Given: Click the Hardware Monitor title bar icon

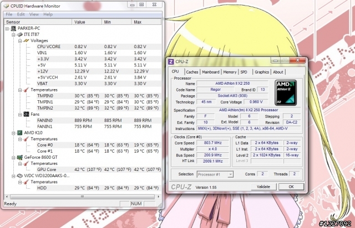Looking at the screenshot, I should pyautogui.click(x=6, y=6).
